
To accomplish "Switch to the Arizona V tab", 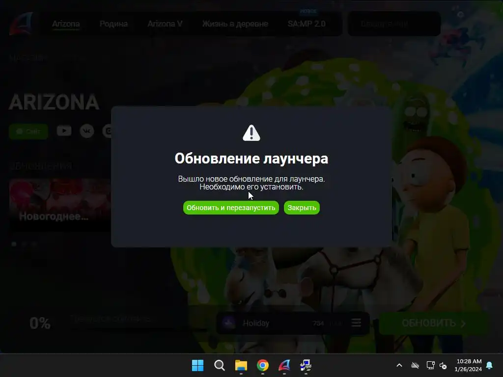I will click(x=165, y=24).
